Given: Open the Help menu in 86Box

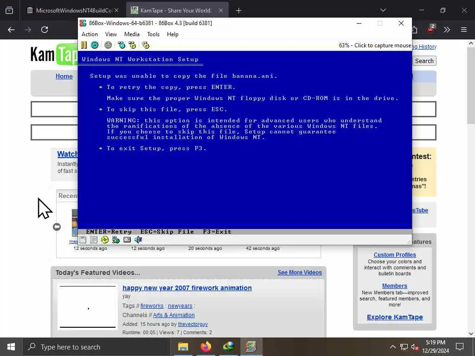Looking at the screenshot, I should coord(173,34).
